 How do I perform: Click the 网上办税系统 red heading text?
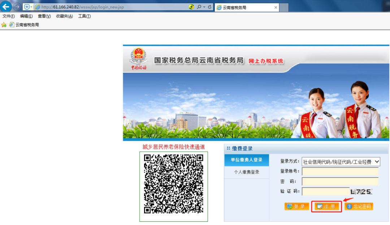[266, 61]
